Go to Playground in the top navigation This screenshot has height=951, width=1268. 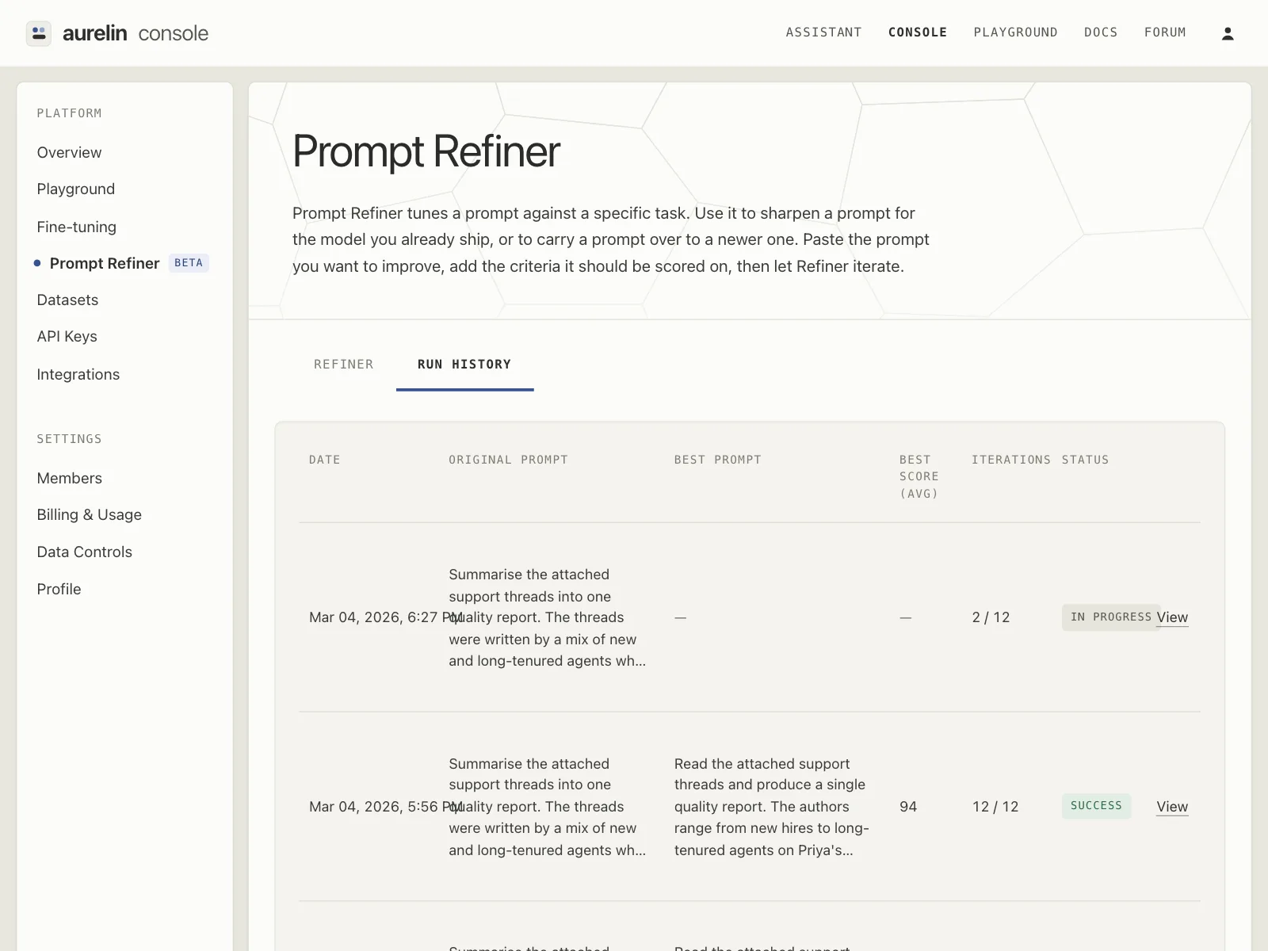coord(1015,32)
